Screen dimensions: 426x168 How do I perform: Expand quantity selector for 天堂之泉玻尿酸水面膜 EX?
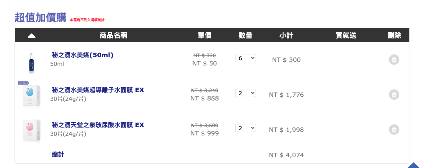pos(245,128)
